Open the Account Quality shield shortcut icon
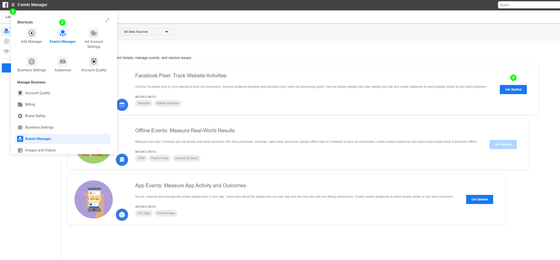The height and width of the screenshot is (260, 560). pos(94,62)
